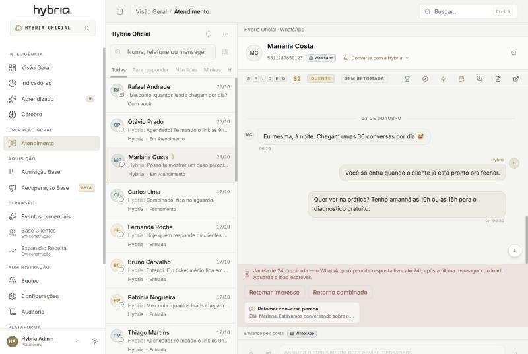This screenshot has width=528, height=354.
Task: Click the WhatsApp account badge near Enviando pela conta
Action: click(x=302, y=333)
